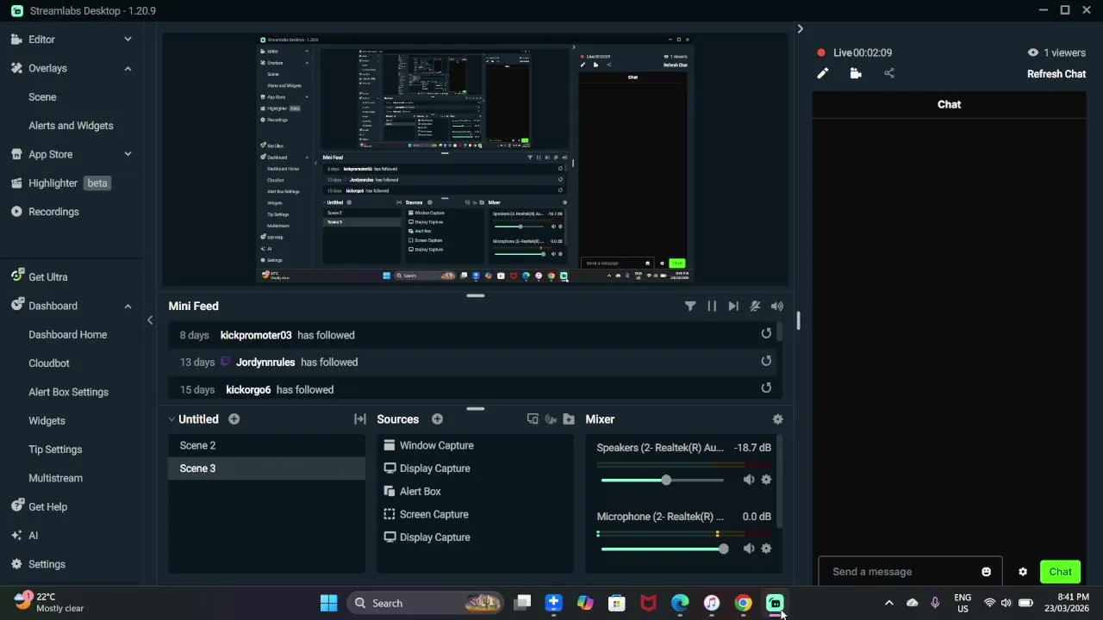Open Speakers source settings gear
Viewport: 1103px width, 620px height.
tap(766, 480)
